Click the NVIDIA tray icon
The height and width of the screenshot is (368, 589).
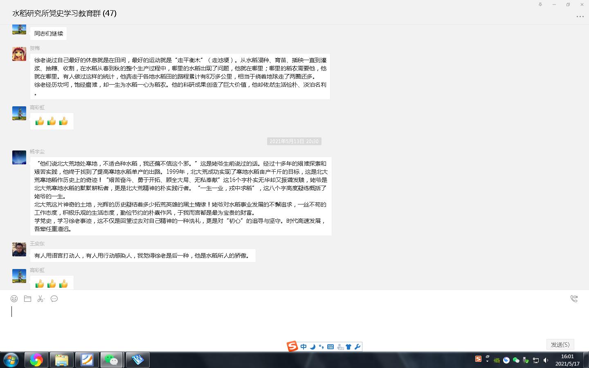tap(497, 360)
